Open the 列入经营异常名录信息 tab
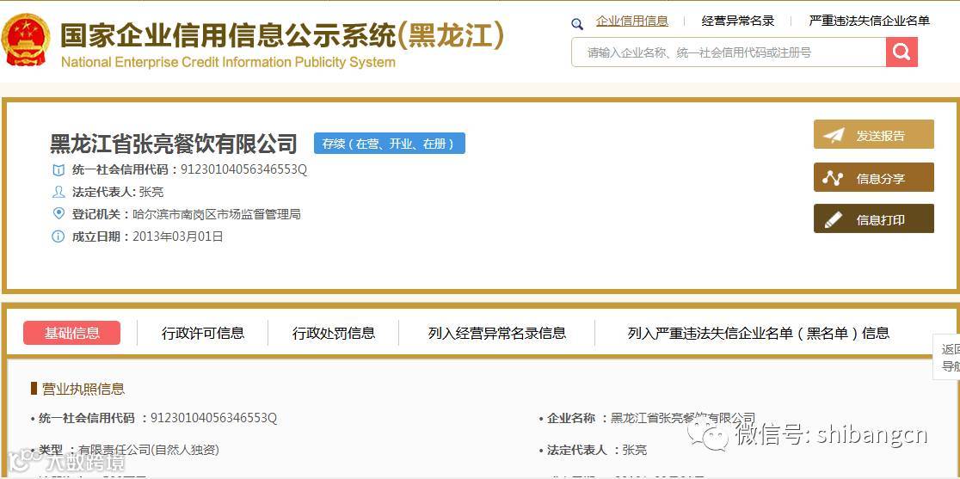Viewport: 960px width, 479px height. [497, 334]
